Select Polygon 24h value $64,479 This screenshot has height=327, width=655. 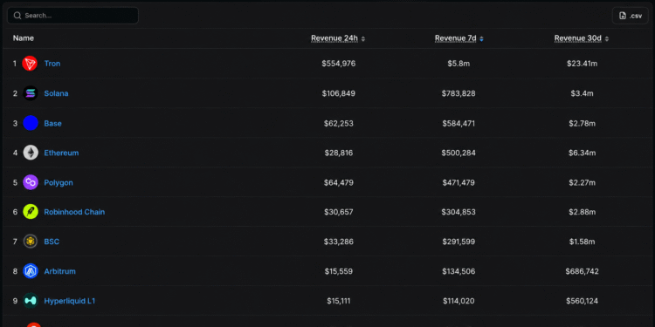[339, 183]
